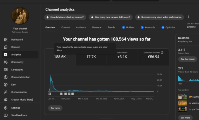Click the sparkle icon on 'How did viewers find' chip
Image resolution: width=199 pixels, height=120 pixels.
47,17
